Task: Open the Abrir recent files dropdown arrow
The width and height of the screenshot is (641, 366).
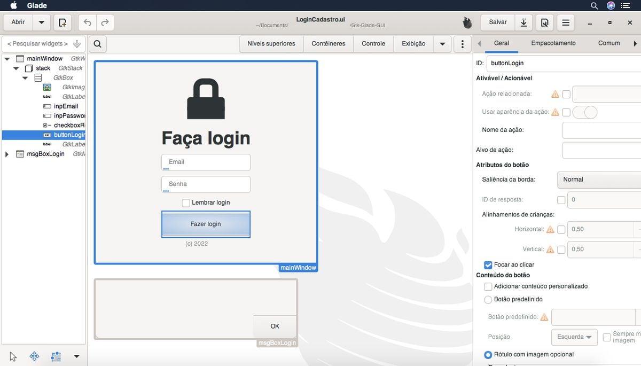Action: point(42,22)
